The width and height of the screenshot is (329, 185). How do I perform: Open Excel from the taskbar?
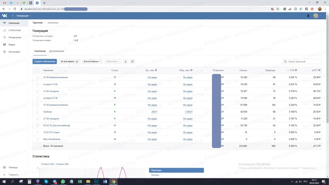click(x=80, y=182)
